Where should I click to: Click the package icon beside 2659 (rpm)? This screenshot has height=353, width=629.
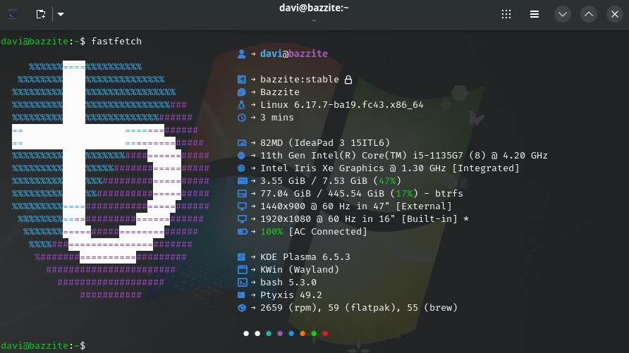[242, 308]
